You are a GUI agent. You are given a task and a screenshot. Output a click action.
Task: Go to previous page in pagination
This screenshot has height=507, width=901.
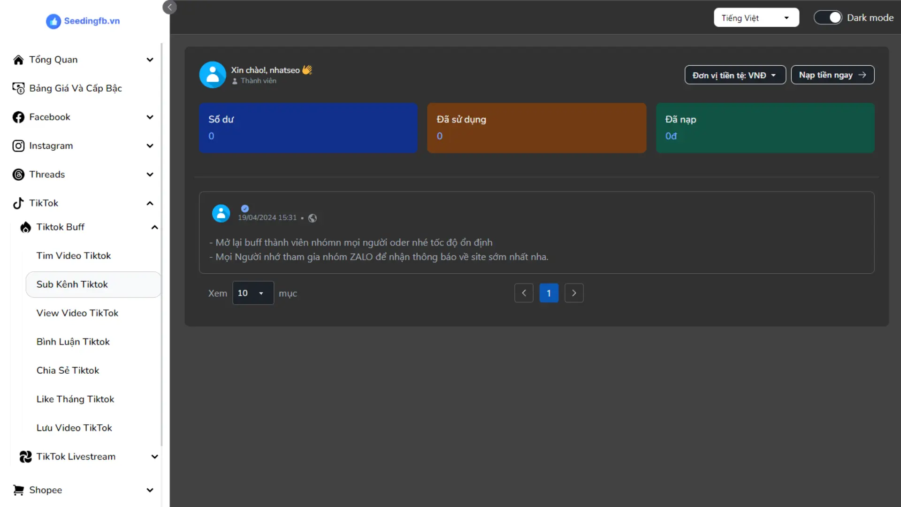click(x=524, y=293)
